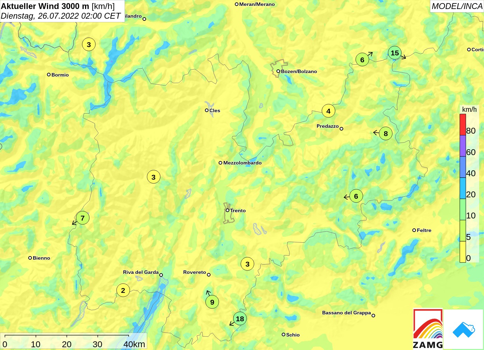The image size is (484, 350).
Task: Select the Feltre label
Action: [424, 230]
